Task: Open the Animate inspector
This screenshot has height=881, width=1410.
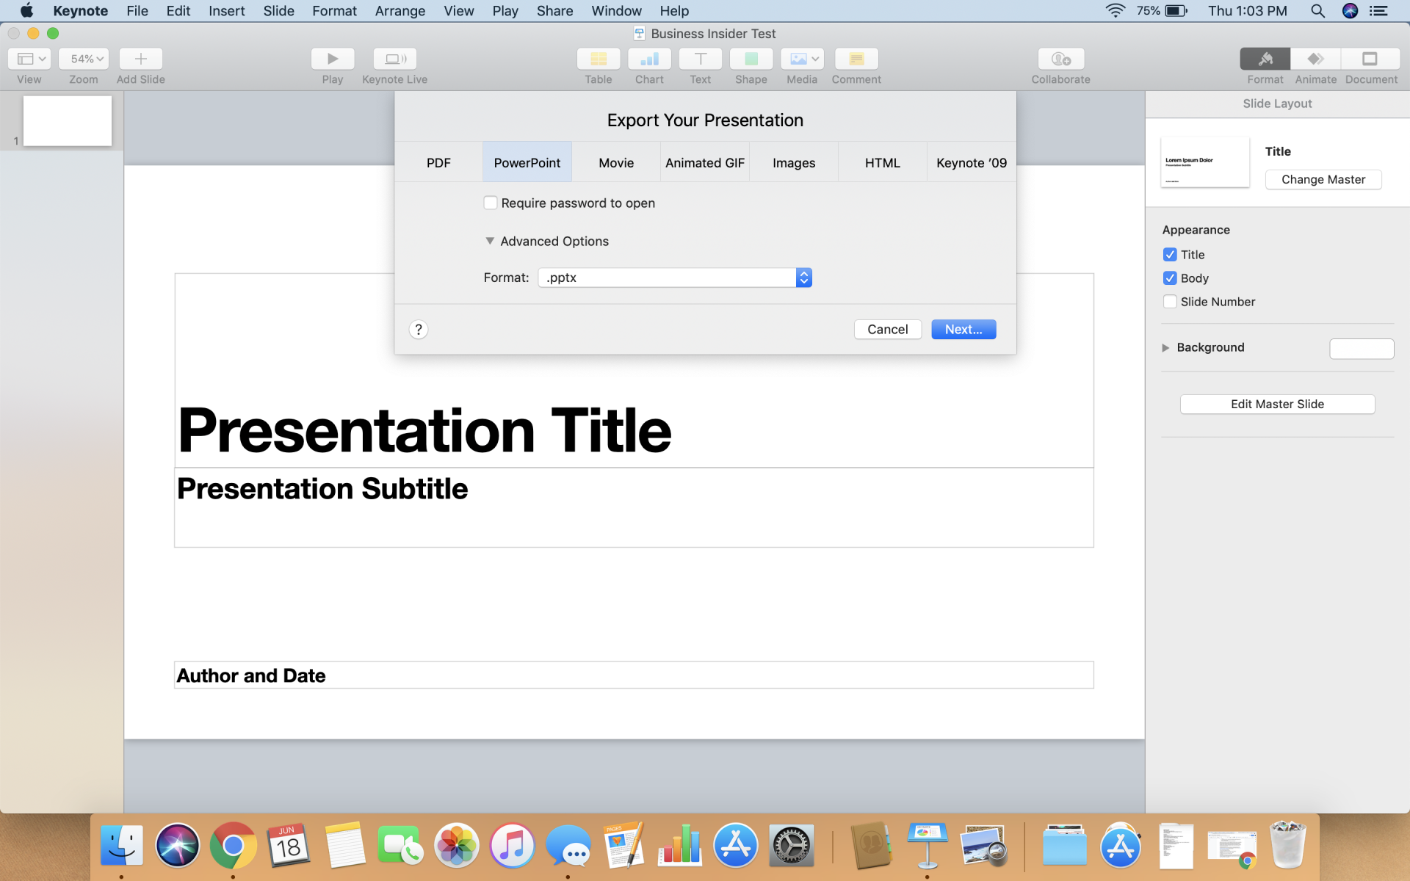Action: (1315, 59)
